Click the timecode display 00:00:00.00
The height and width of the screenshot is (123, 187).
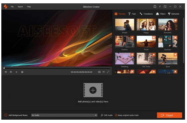coord(81,72)
